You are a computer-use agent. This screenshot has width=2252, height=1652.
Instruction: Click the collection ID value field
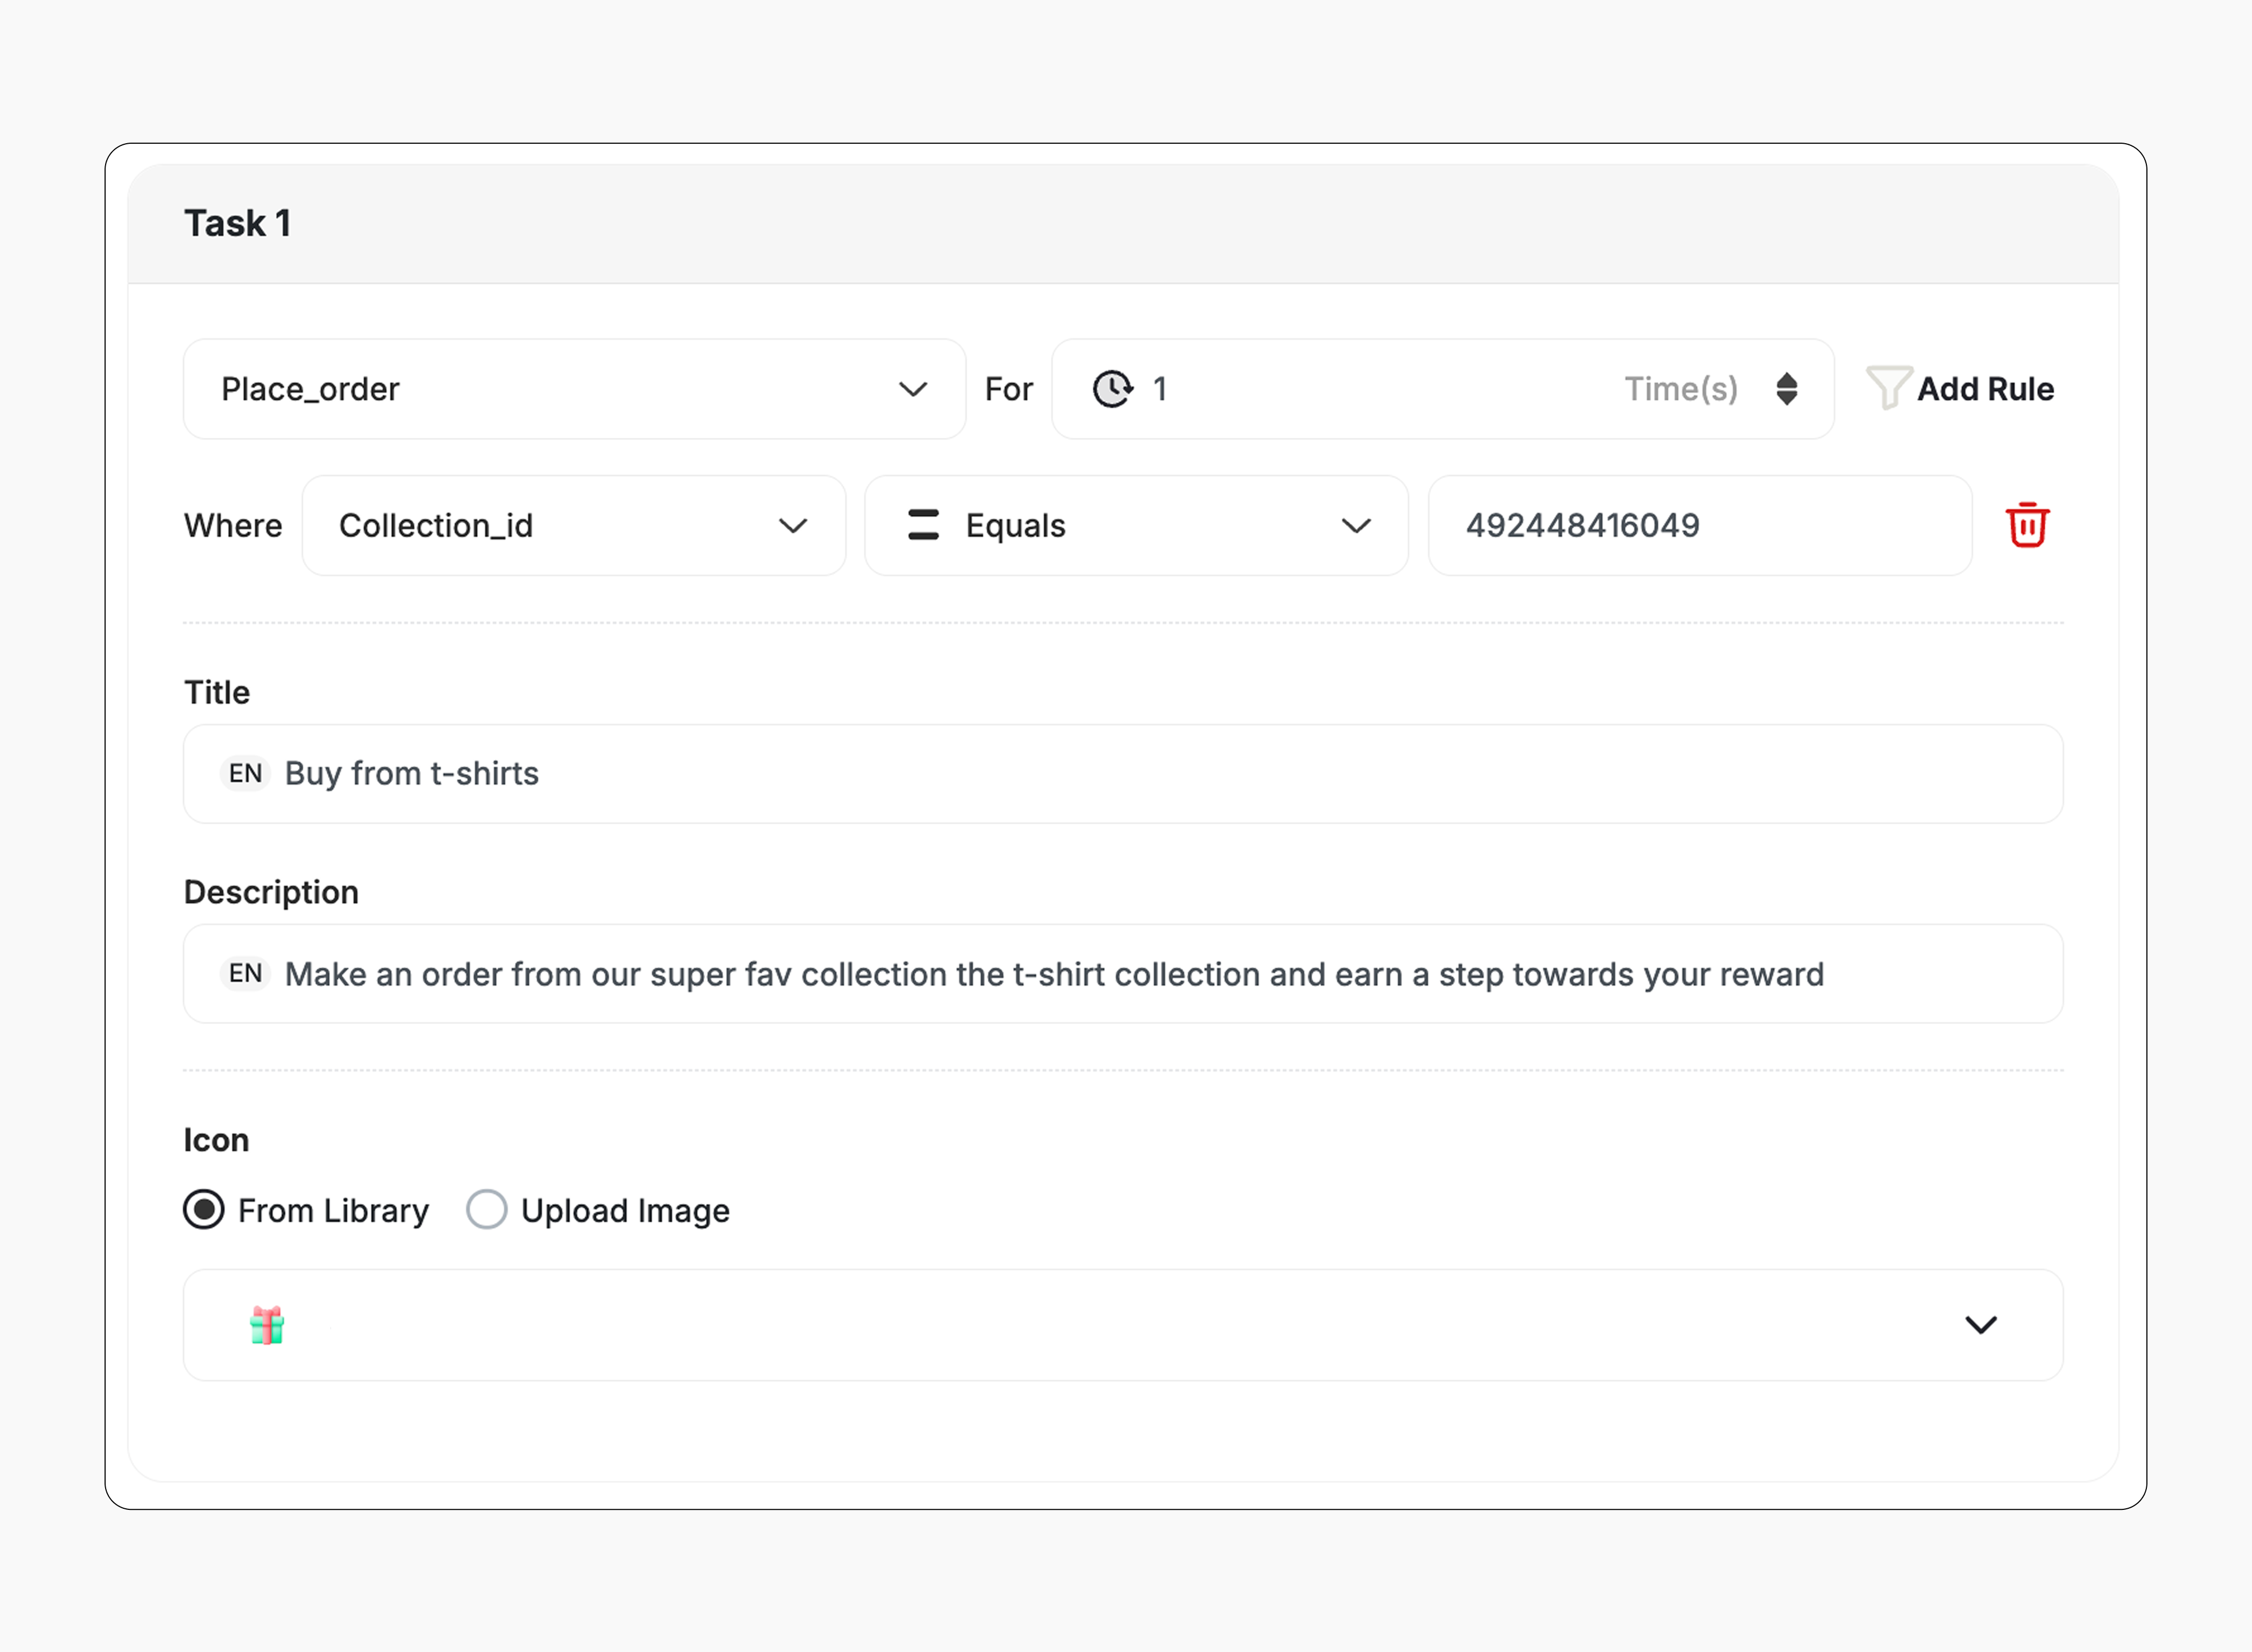(x=1700, y=525)
